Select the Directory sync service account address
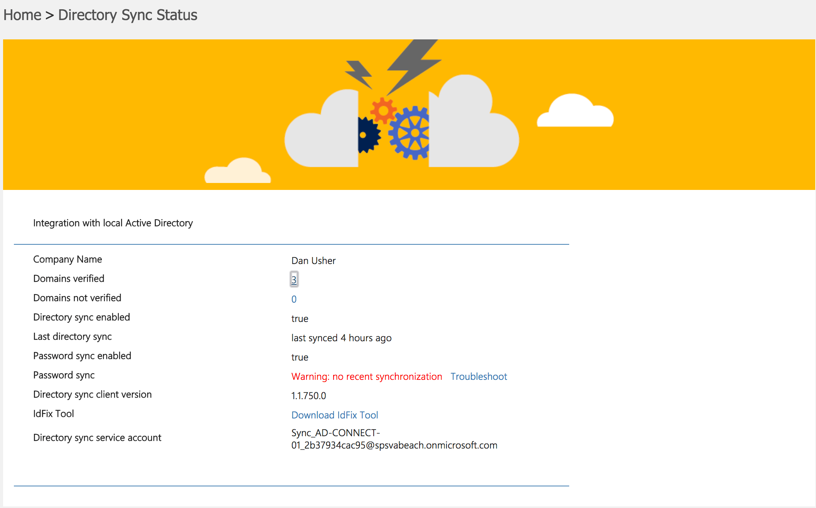 [x=394, y=439]
